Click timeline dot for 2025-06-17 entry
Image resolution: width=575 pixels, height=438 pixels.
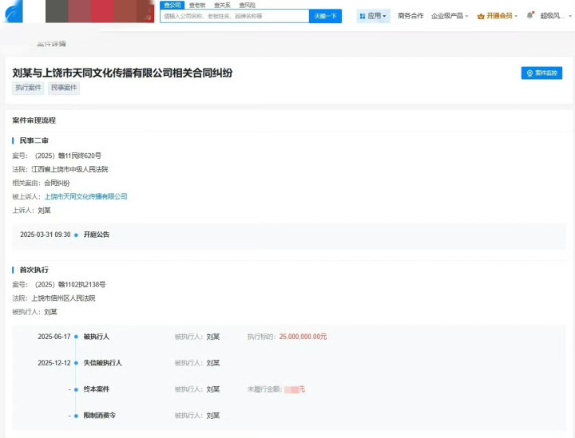(x=77, y=337)
